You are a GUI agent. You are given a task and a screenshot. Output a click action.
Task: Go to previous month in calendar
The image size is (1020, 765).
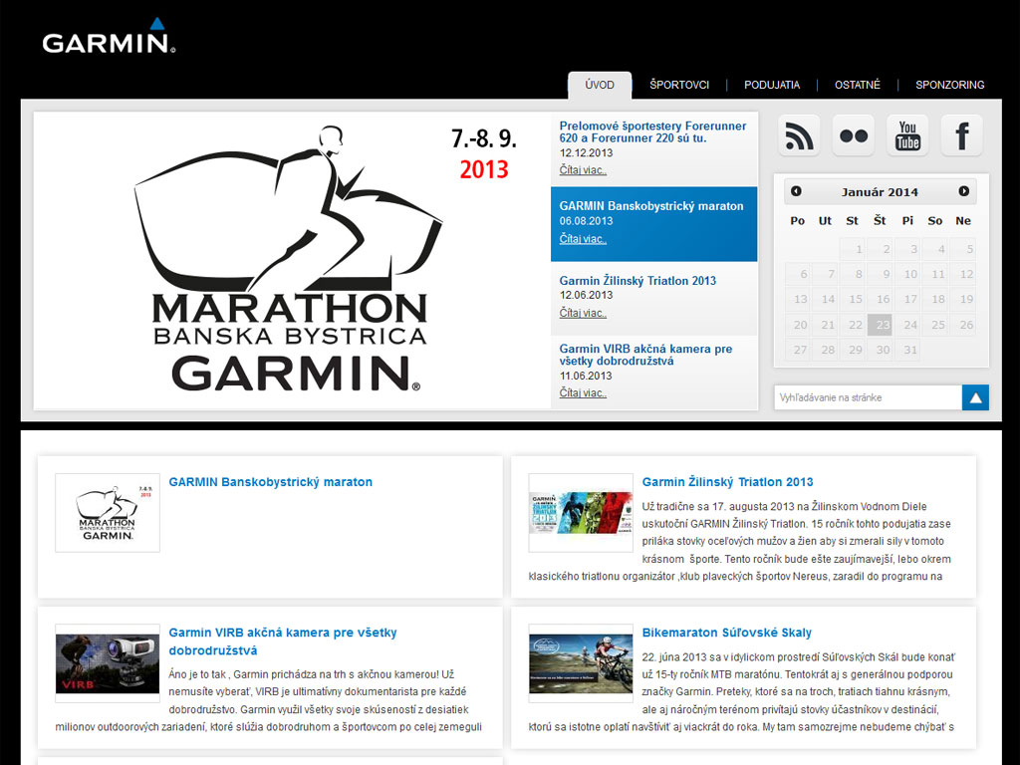click(796, 191)
